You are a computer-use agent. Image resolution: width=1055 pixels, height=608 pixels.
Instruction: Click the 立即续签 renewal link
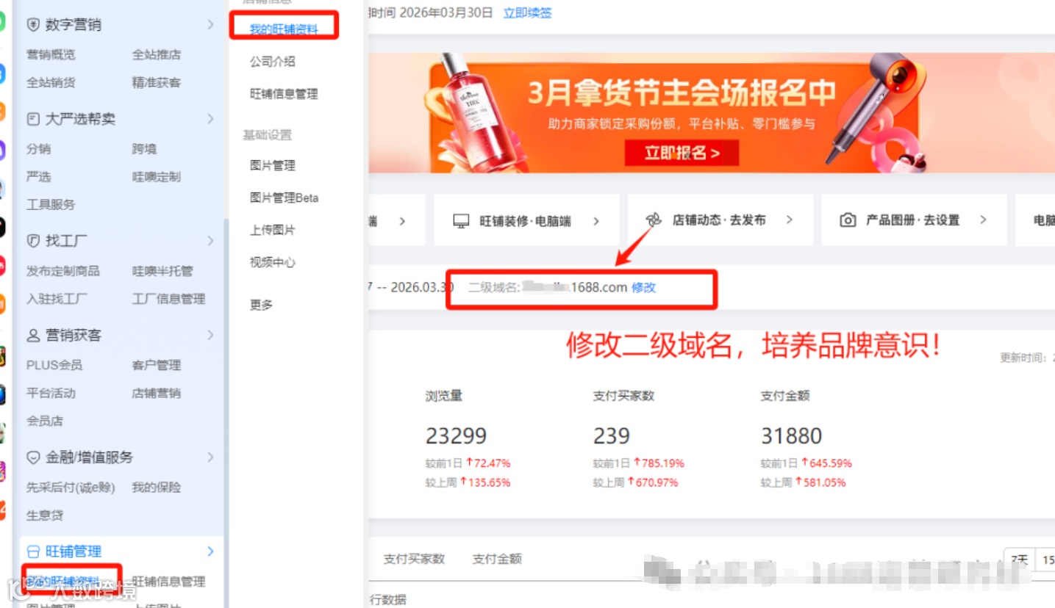(x=527, y=12)
